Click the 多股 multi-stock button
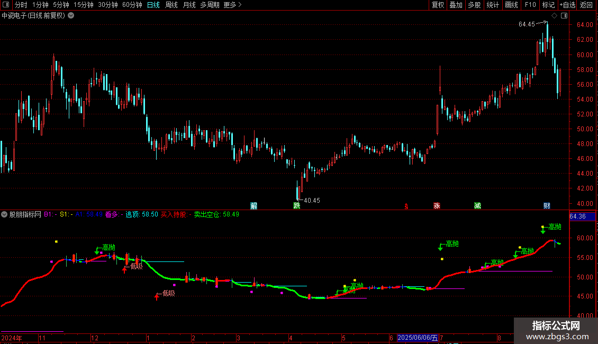 [x=474, y=5]
